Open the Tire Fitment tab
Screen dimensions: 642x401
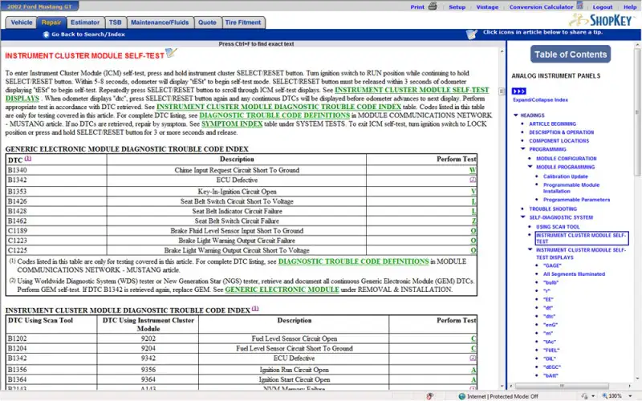pyautogui.click(x=243, y=22)
